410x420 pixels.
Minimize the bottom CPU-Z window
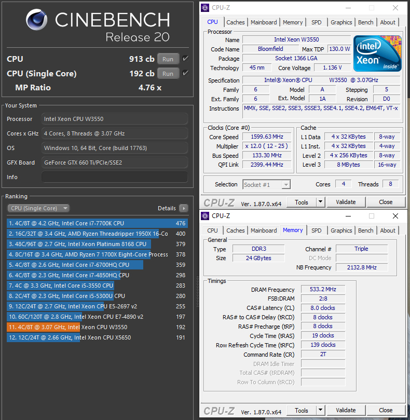coord(348,216)
